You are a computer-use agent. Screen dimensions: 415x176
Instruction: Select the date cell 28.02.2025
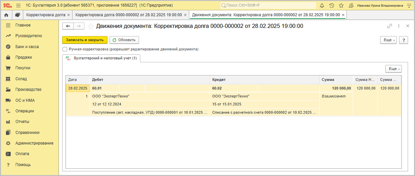[78, 88]
